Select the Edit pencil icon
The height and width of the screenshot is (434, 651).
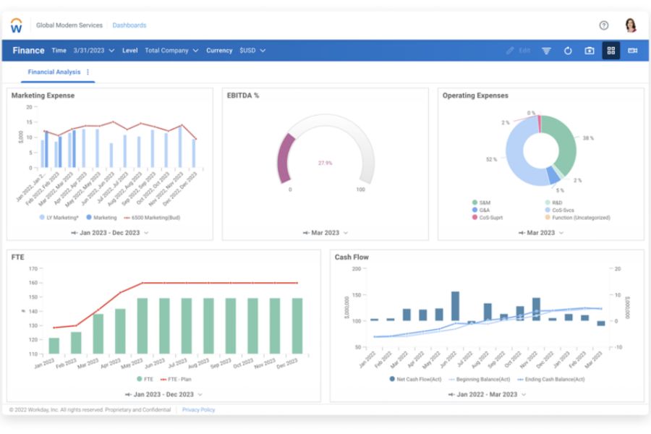510,51
